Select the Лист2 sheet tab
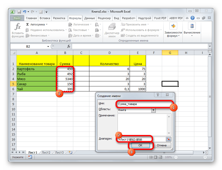The height and width of the screenshot is (170, 222). 46,152
